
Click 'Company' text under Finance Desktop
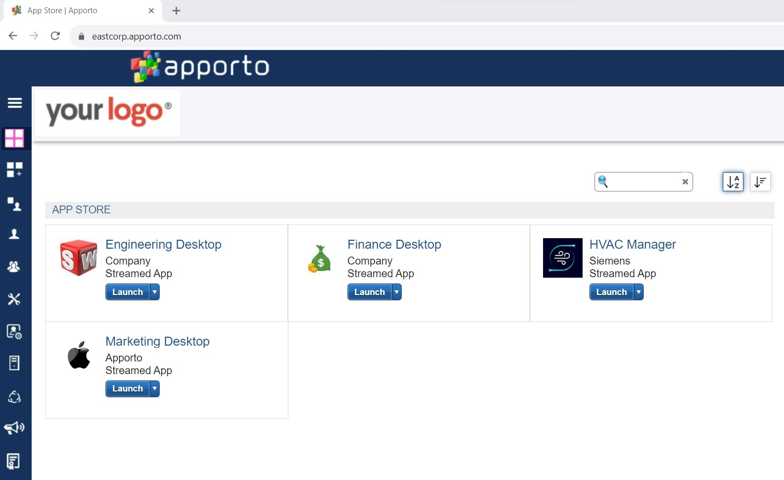coord(370,261)
